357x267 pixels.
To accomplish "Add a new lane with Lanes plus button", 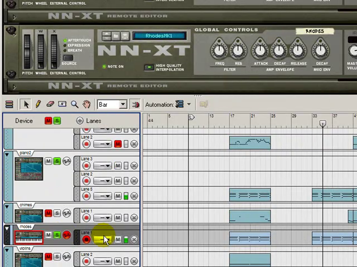I will point(80,121).
